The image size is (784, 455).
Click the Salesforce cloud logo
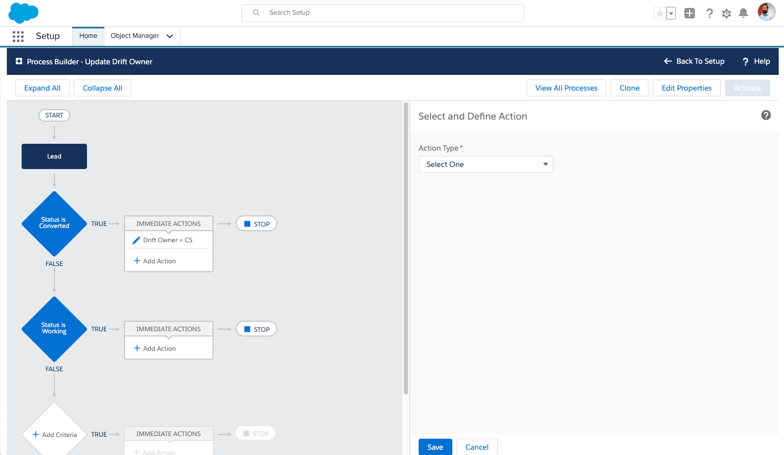tap(24, 13)
